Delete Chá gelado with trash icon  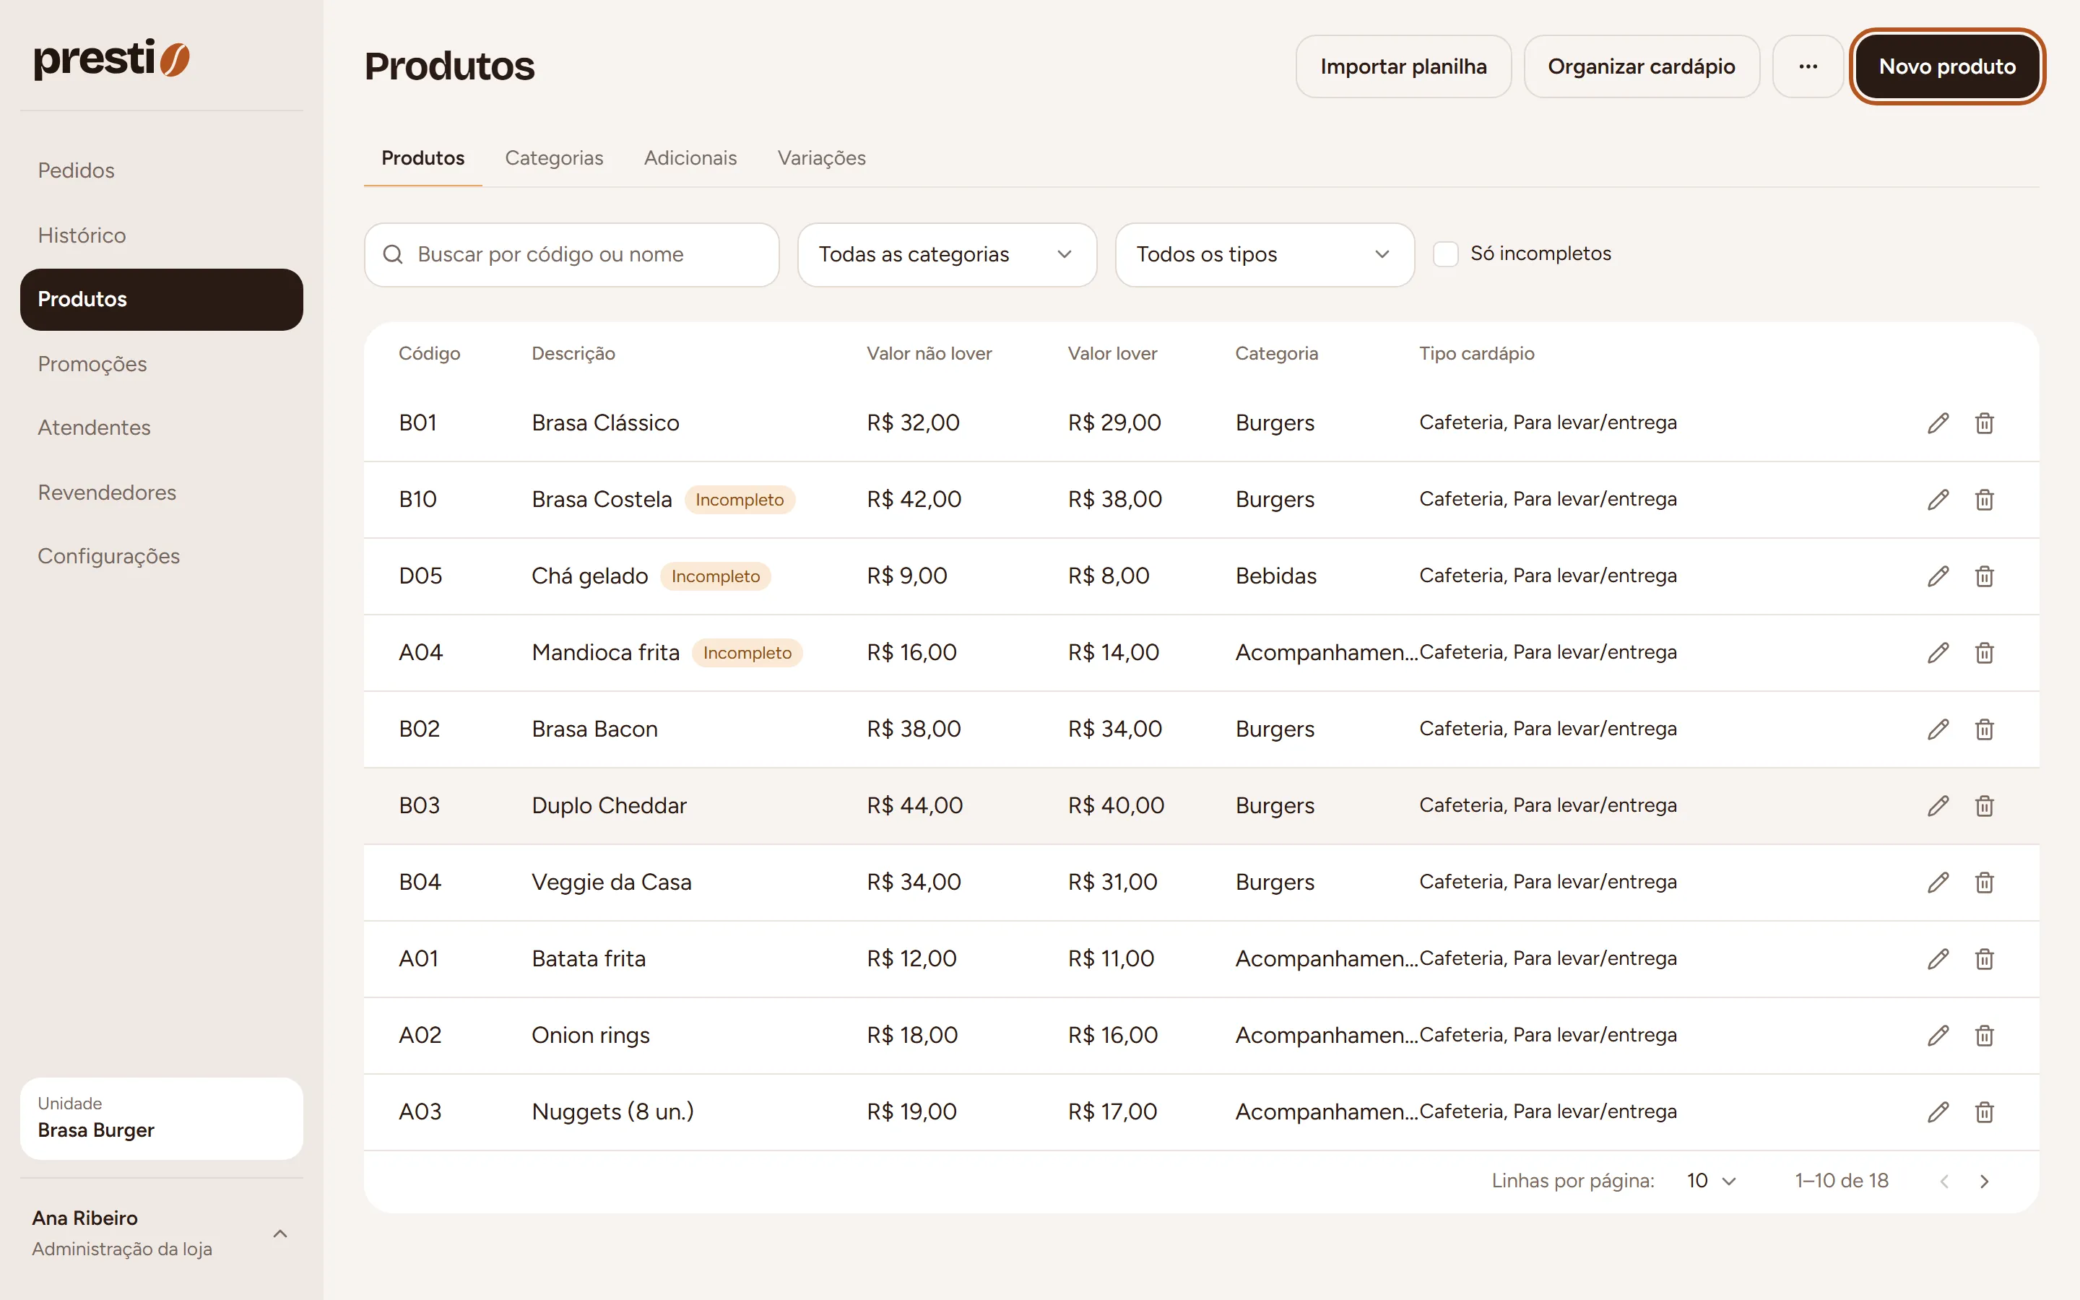[1984, 576]
